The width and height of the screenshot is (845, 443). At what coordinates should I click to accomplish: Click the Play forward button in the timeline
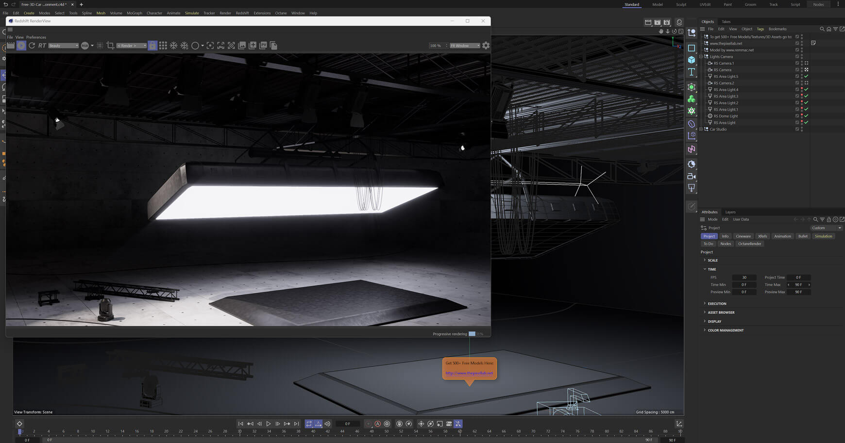point(269,424)
